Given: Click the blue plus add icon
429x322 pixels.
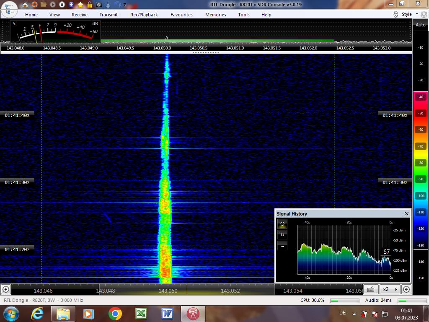Looking at the screenshot, I should click(x=71, y=4).
